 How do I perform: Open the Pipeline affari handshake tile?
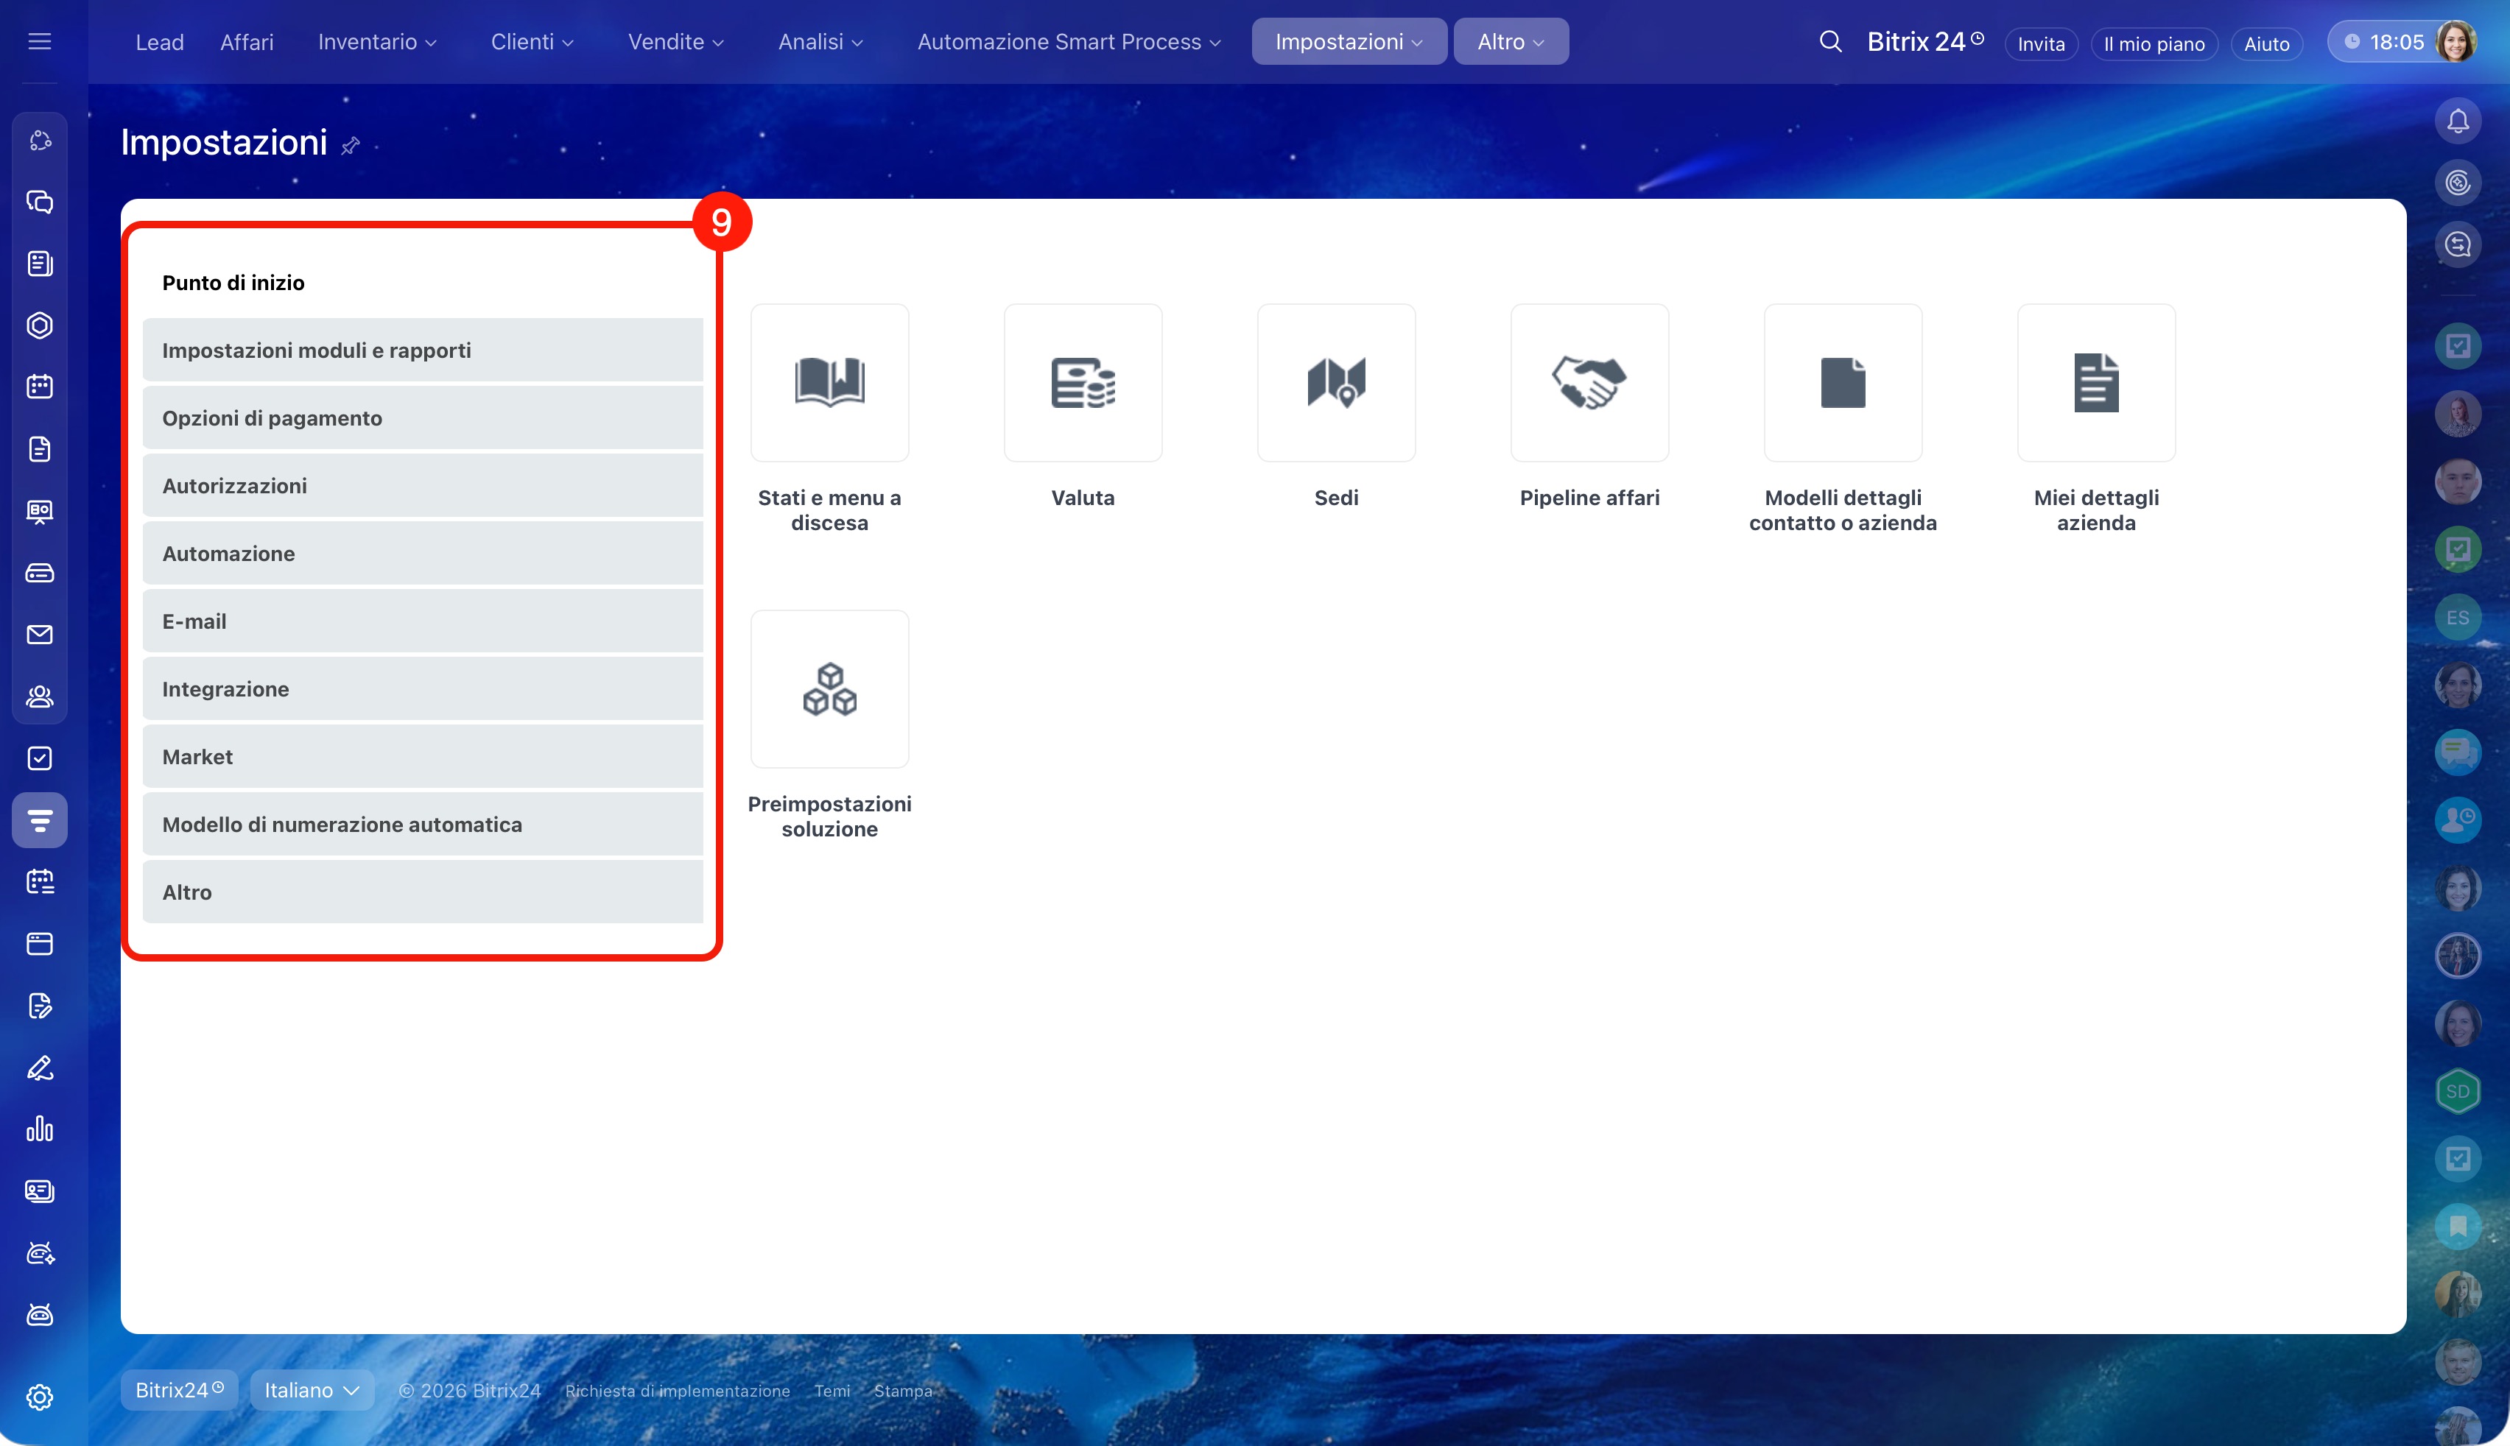[1589, 382]
